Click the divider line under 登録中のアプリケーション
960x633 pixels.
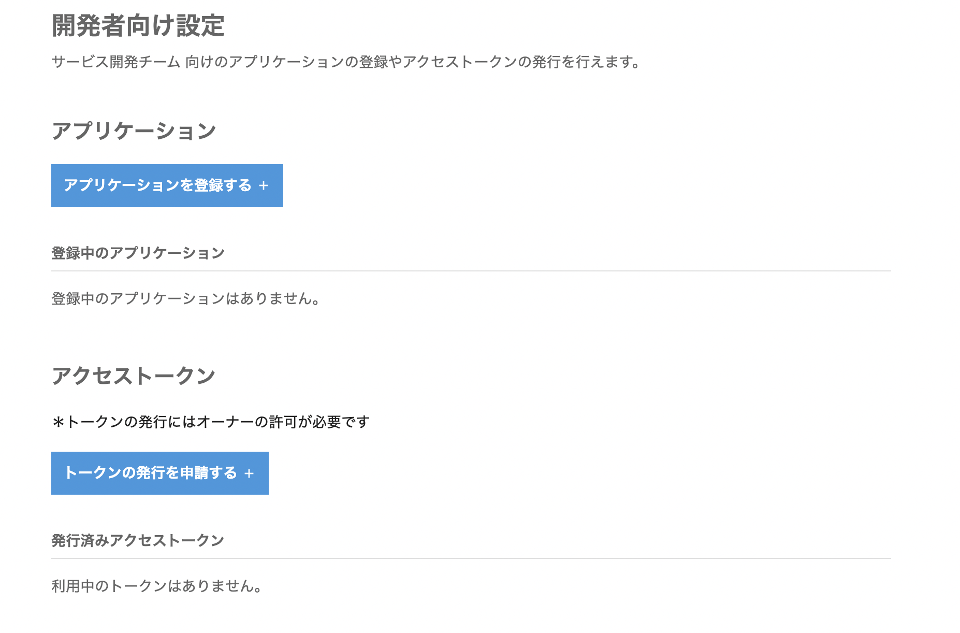(x=471, y=271)
